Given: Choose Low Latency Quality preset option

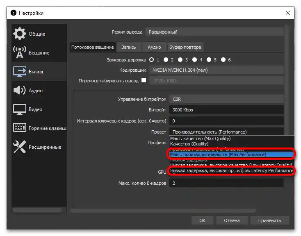Looking at the screenshot, I should (231, 165).
